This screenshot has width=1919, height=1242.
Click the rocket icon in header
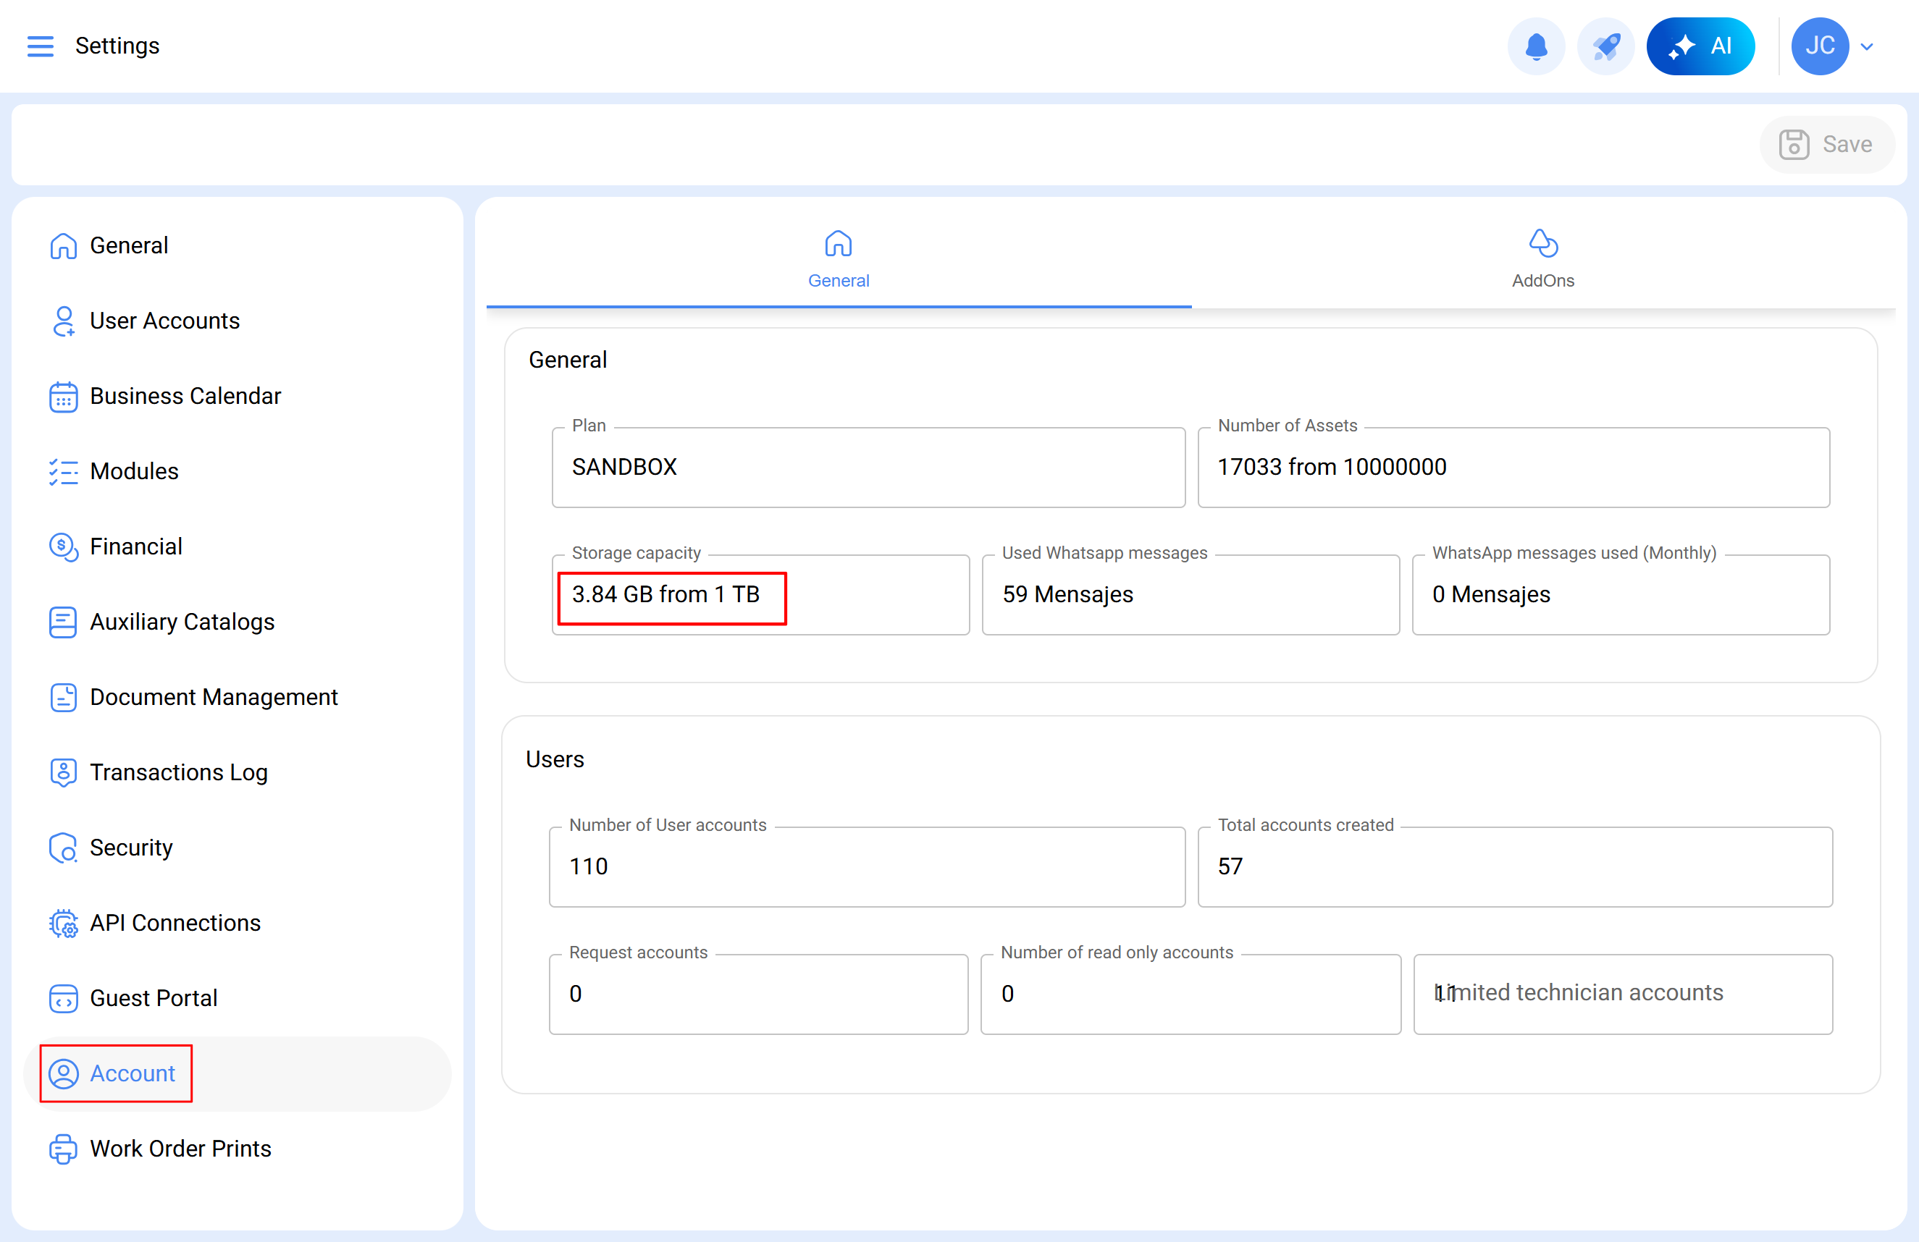(1605, 46)
